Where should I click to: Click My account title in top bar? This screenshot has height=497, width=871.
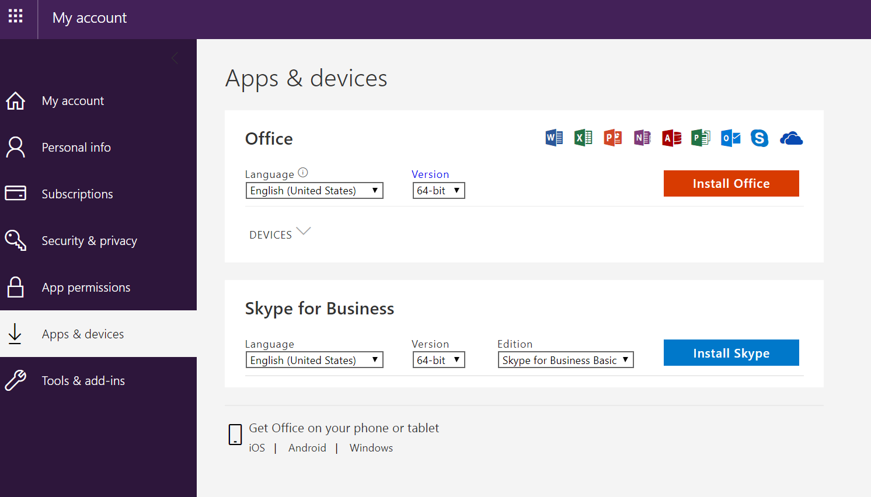click(x=89, y=18)
